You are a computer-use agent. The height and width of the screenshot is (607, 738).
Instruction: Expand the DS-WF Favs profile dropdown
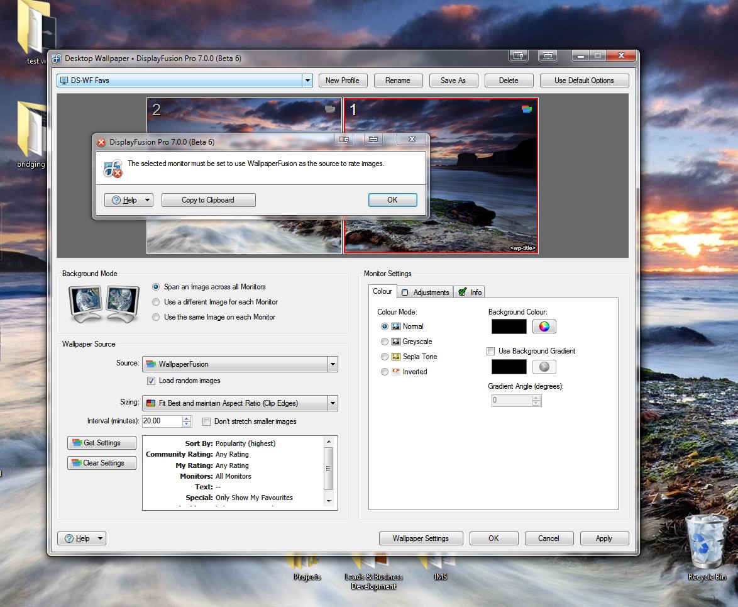(307, 81)
